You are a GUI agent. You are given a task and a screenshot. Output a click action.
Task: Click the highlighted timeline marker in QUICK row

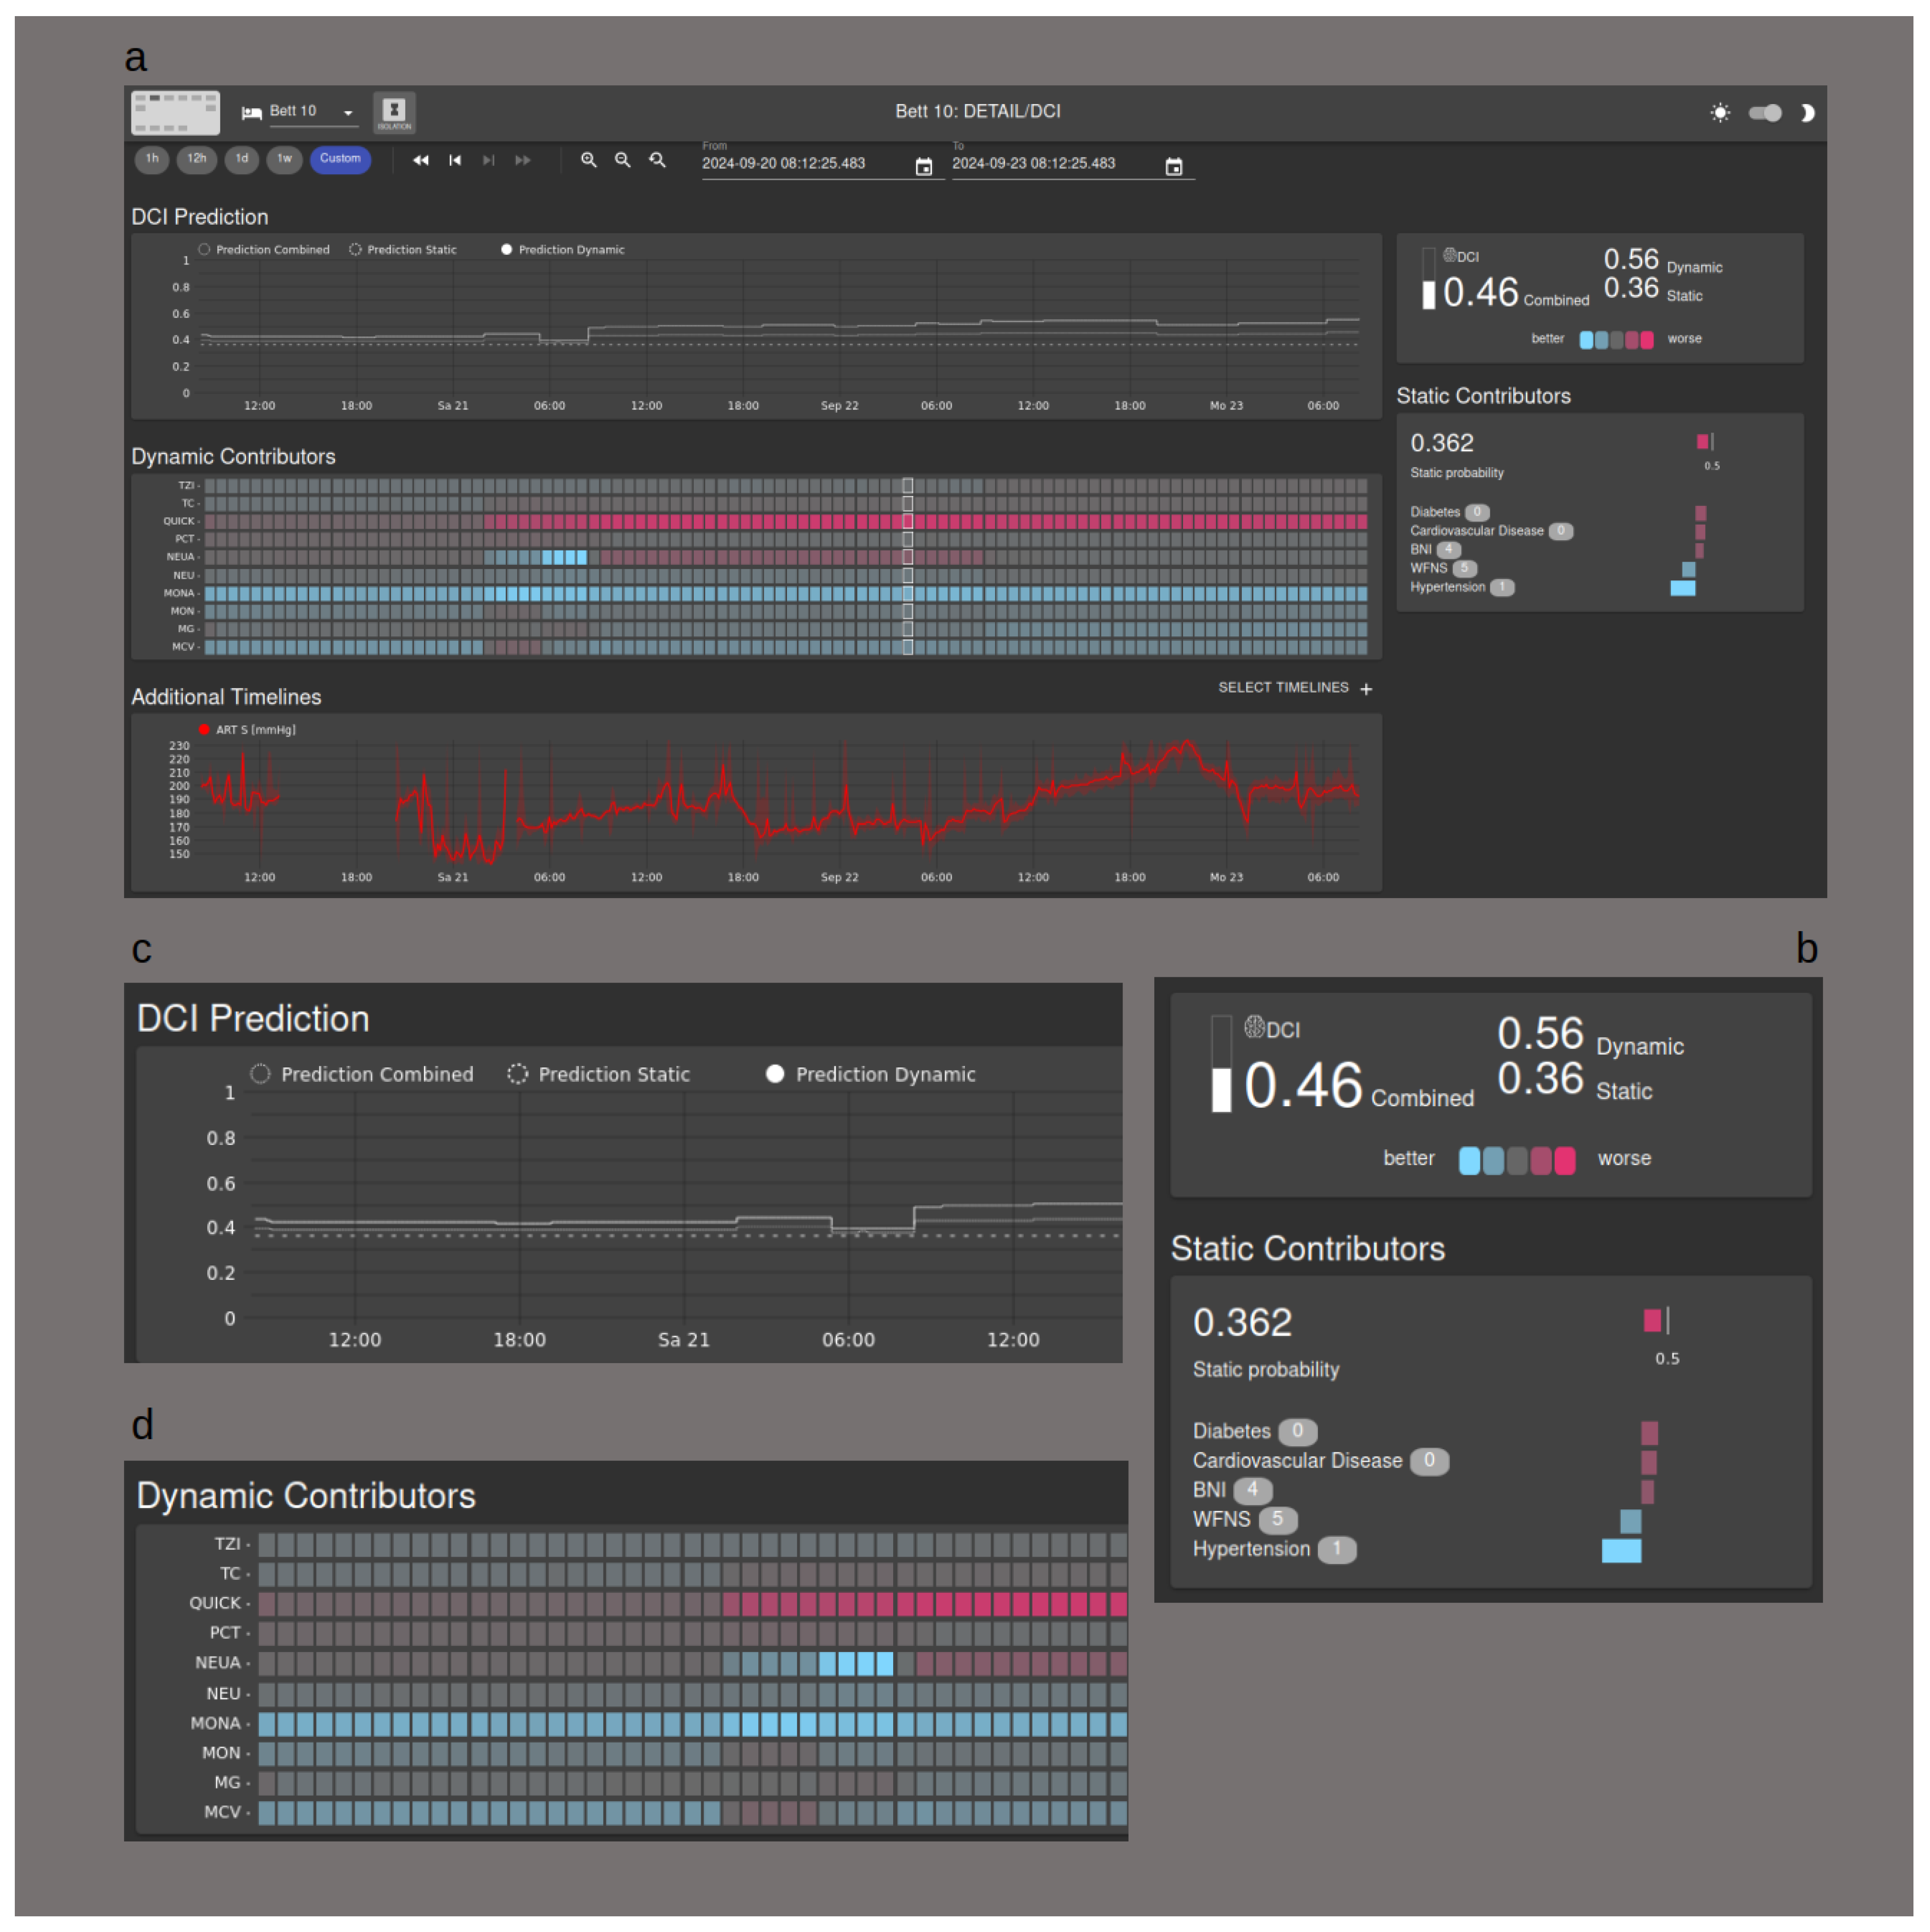pos(908,521)
